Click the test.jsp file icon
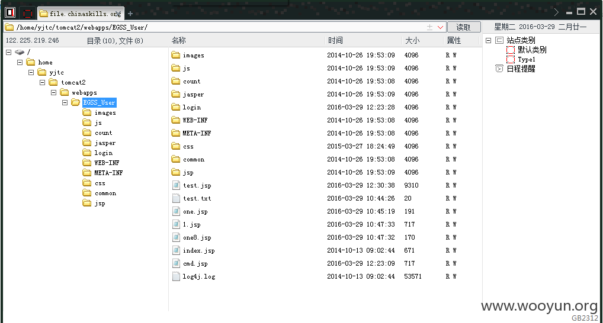This screenshot has width=603, height=323. click(x=176, y=185)
